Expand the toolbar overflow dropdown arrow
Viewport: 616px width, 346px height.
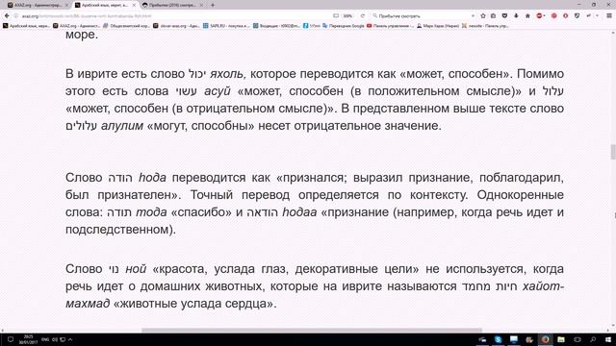click(x=597, y=15)
